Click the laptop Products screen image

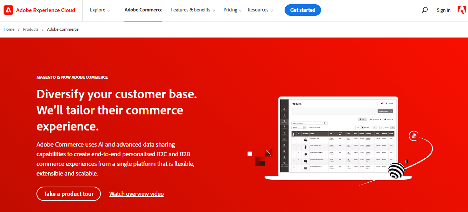(x=338, y=138)
